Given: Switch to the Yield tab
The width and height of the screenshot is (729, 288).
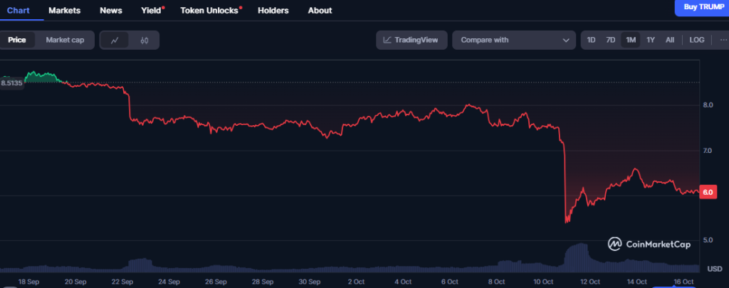Looking at the screenshot, I should point(151,11).
